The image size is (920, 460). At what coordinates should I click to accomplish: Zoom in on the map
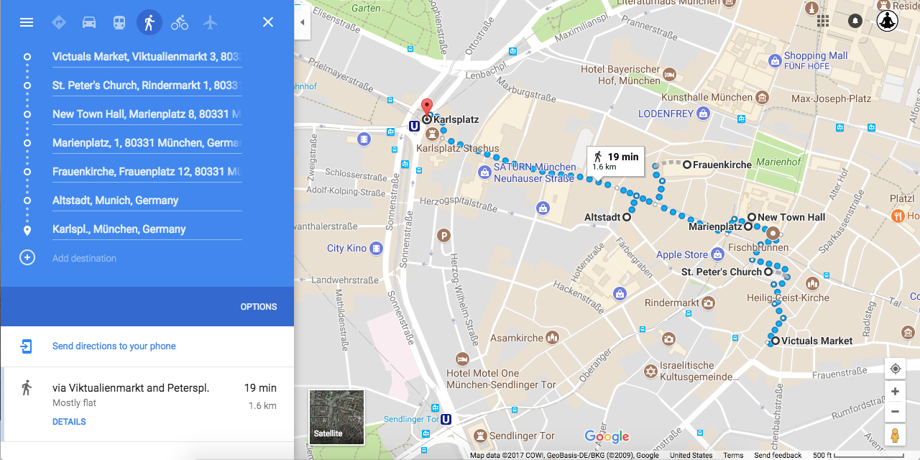click(x=895, y=392)
